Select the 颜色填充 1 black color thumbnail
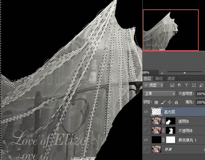 156,140
